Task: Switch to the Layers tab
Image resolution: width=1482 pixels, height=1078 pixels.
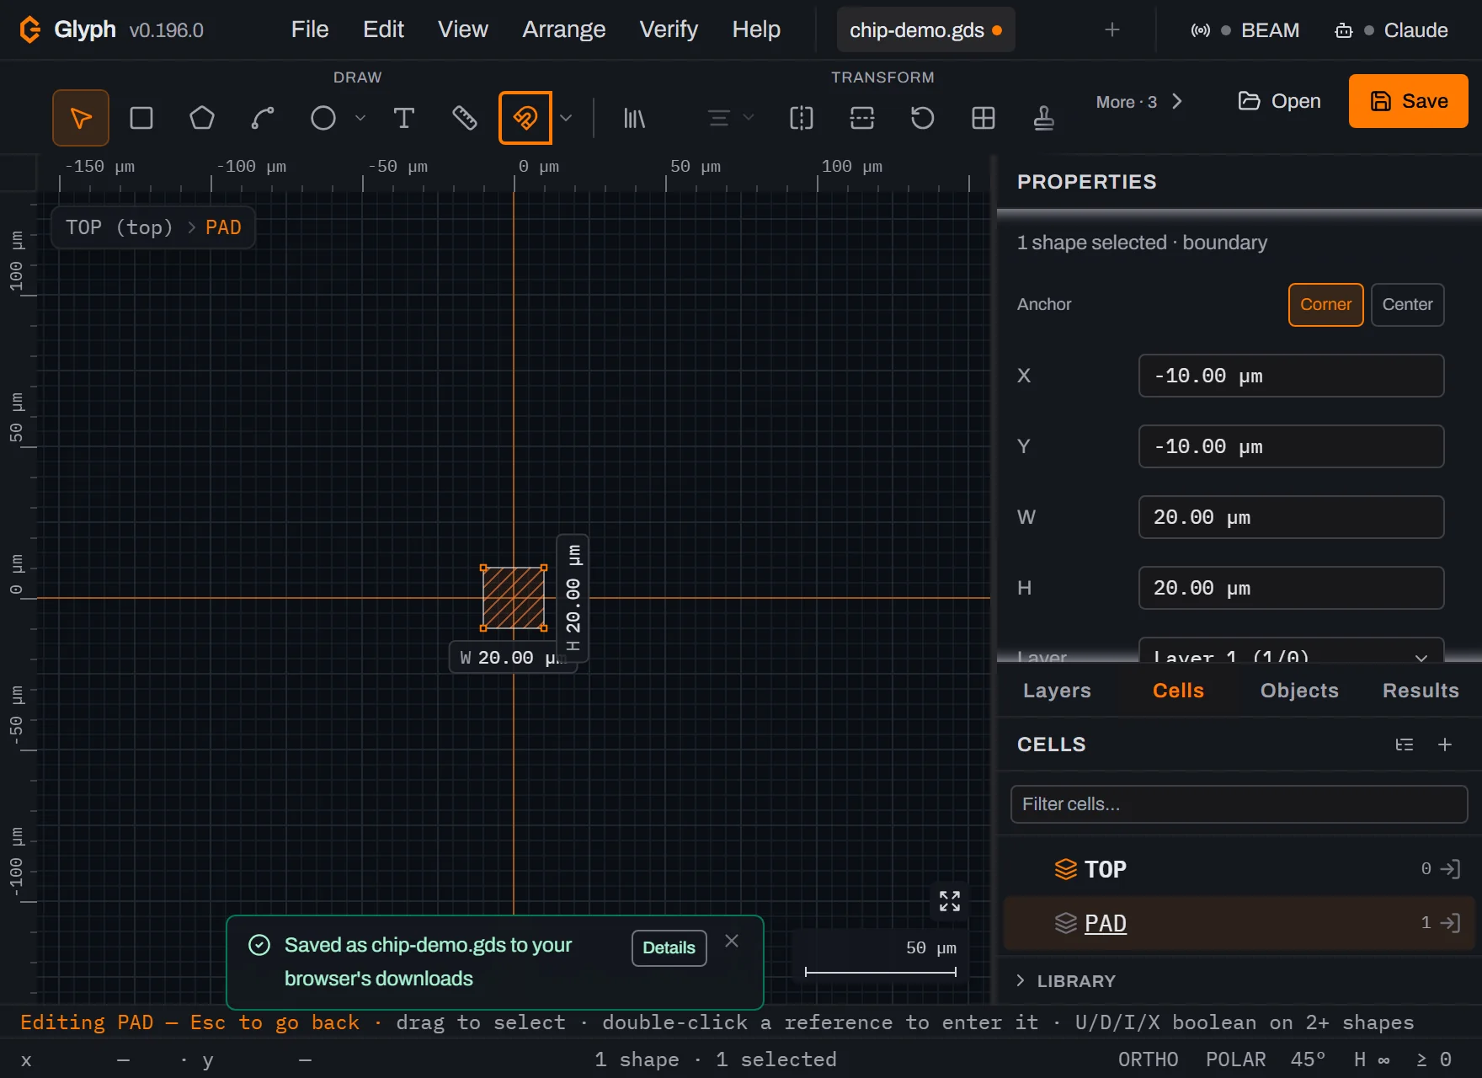Action: pos(1057,691)
